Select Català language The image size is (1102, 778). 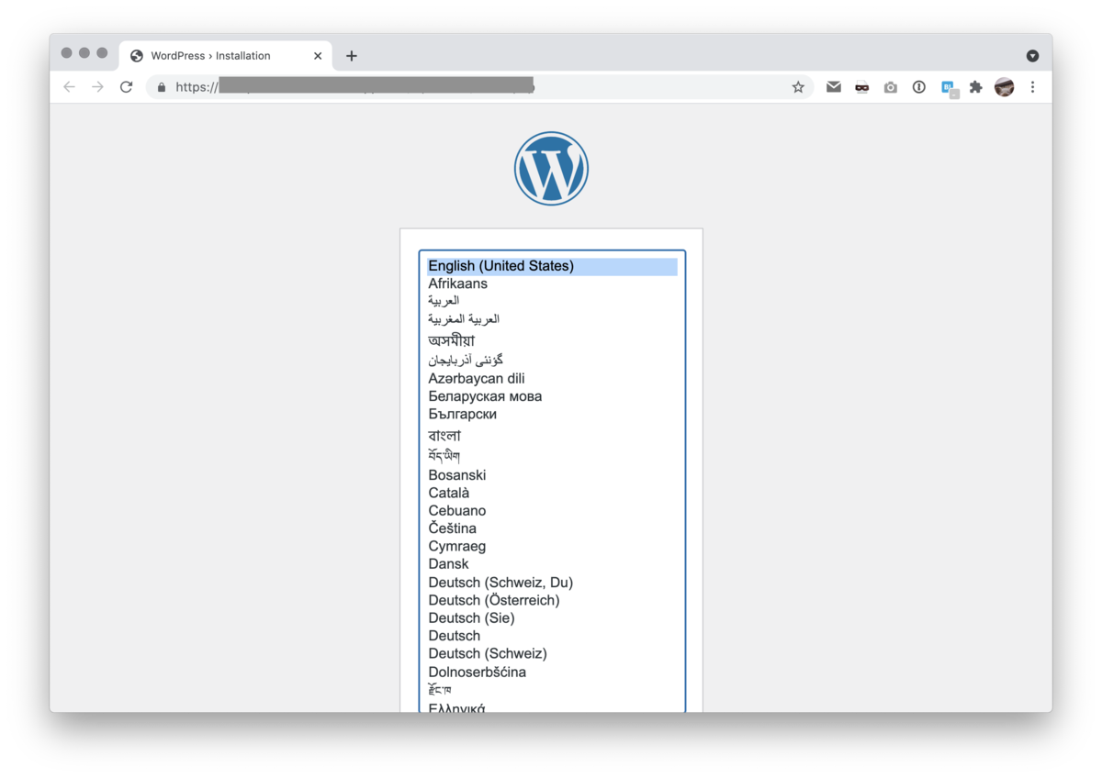click(x=552, y=493)
